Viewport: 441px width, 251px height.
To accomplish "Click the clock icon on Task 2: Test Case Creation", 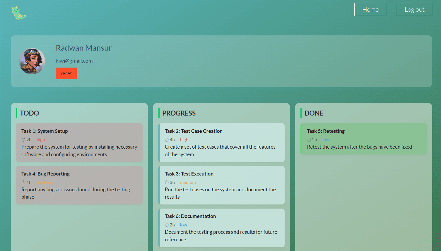I will 166,140.
